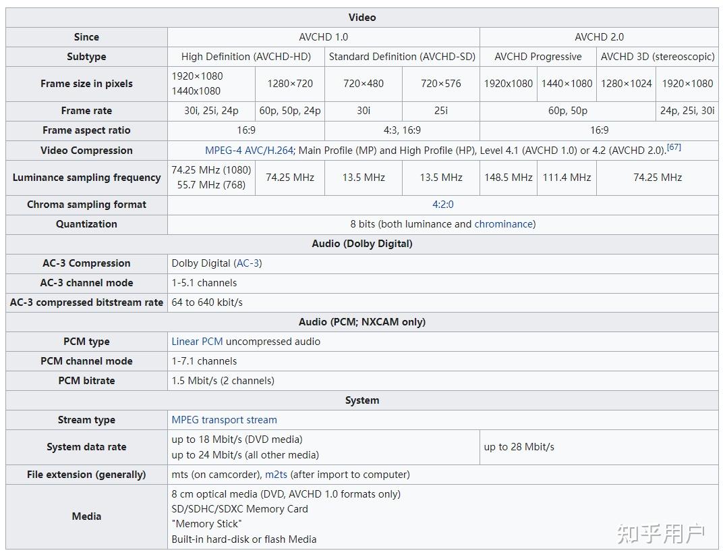
Task: Click the AVCHD Progressive subtype cell
Action: (x=538, y=57)
